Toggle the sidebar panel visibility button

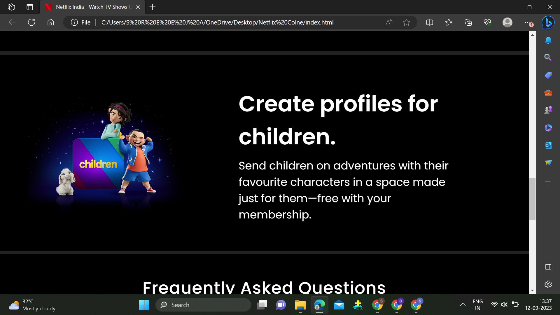pos(548,267)
